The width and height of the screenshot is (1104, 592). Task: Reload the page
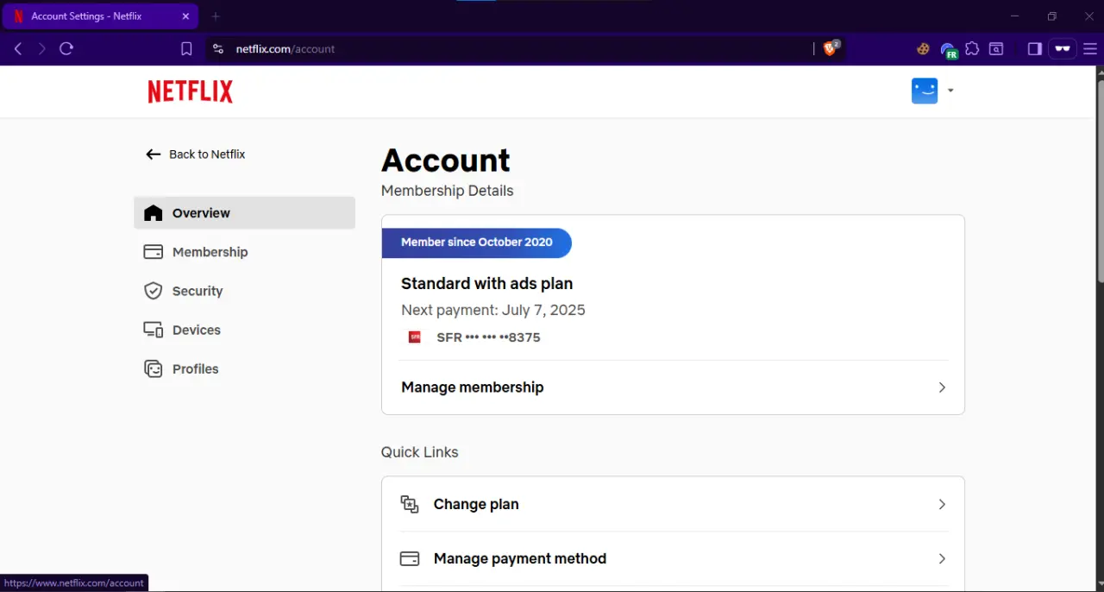click(66, 49)
